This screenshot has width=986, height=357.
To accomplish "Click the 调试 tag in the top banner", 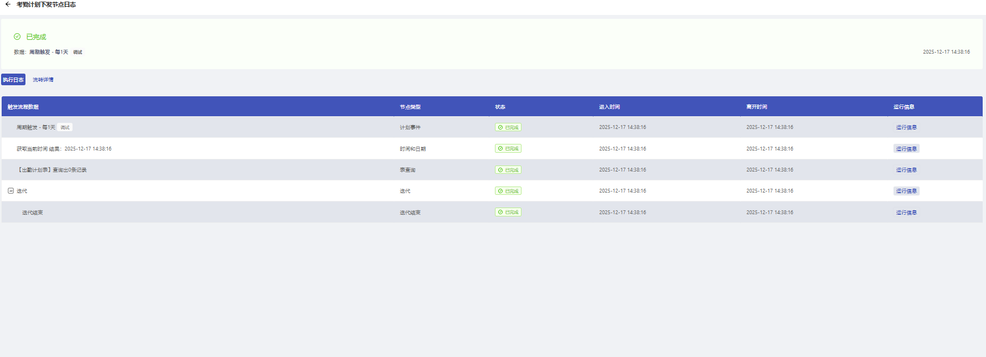I will (78, 52).
